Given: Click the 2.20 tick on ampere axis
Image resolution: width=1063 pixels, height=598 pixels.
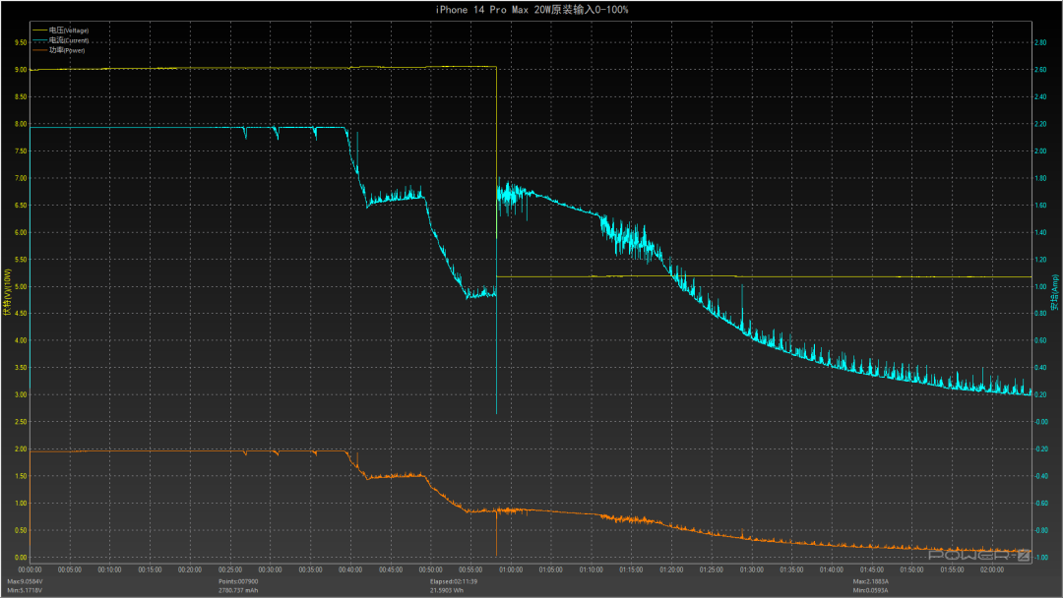Looking at the screenshot, I should [x=1040, y=124].
